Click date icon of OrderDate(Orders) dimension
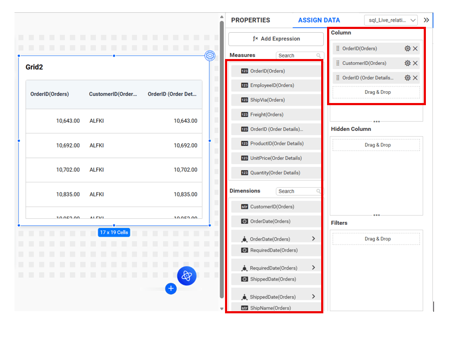Viewport: 471px width, 338px height. (244, 221)
